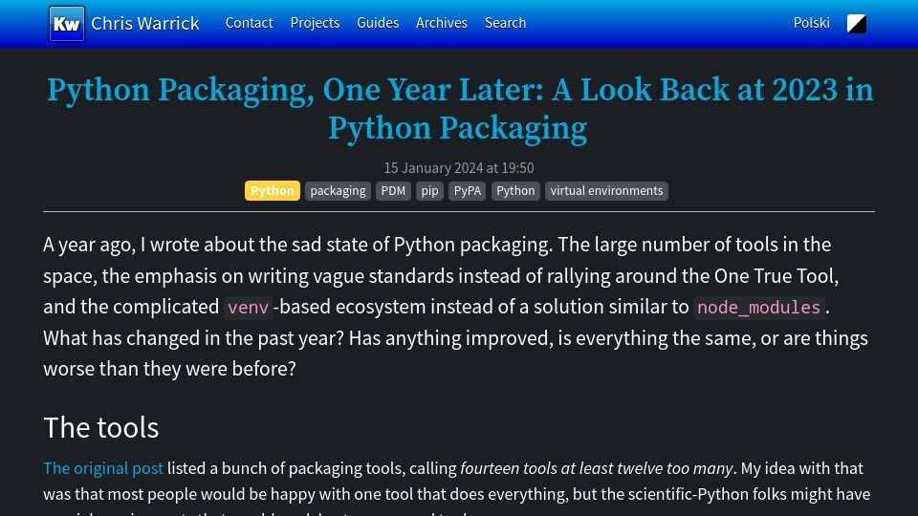Viewport: 918px width, 516px height.
Task: Click the venv inline code text
Action: [x=249, y=307]
